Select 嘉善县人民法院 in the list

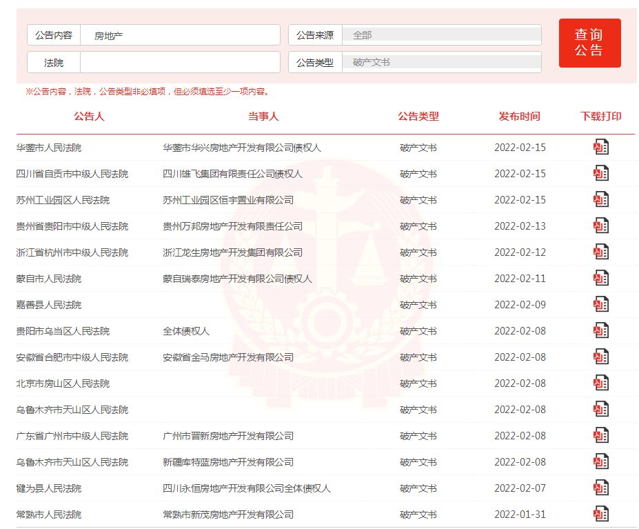click(49, 305)
